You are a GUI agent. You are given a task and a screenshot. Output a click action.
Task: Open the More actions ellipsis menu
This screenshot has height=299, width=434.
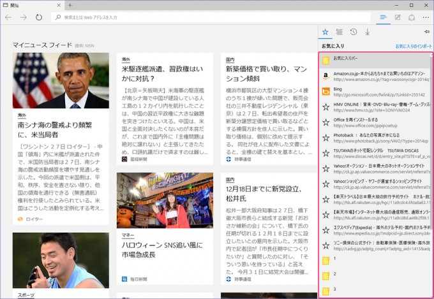(426, 17)
